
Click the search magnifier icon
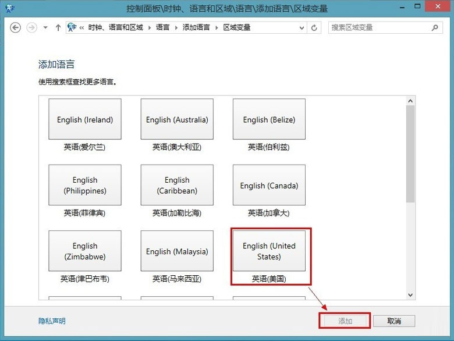coord(435,27)
